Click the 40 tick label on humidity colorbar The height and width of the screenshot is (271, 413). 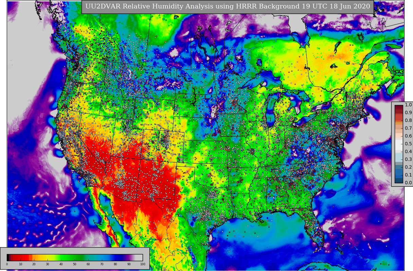tap(61, 264)
